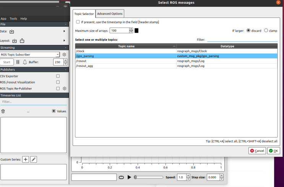Click the play button below plot
Screen dimensions: 284x187
pyautogui.click(x=129, y=177)
